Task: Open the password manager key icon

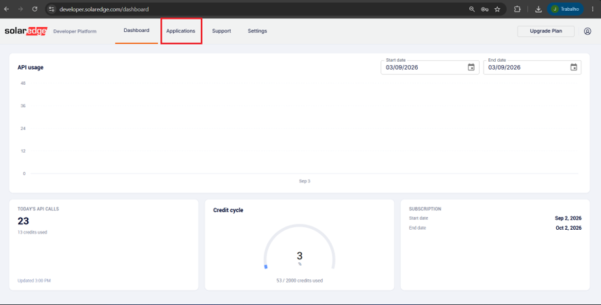Action: pos(484,9)
